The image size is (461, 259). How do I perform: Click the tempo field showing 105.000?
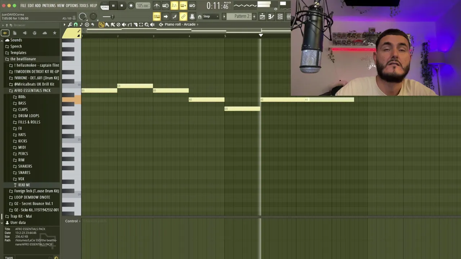143,5
